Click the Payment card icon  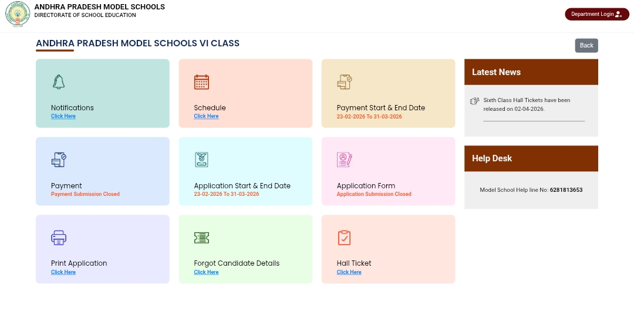click(59, 160)
